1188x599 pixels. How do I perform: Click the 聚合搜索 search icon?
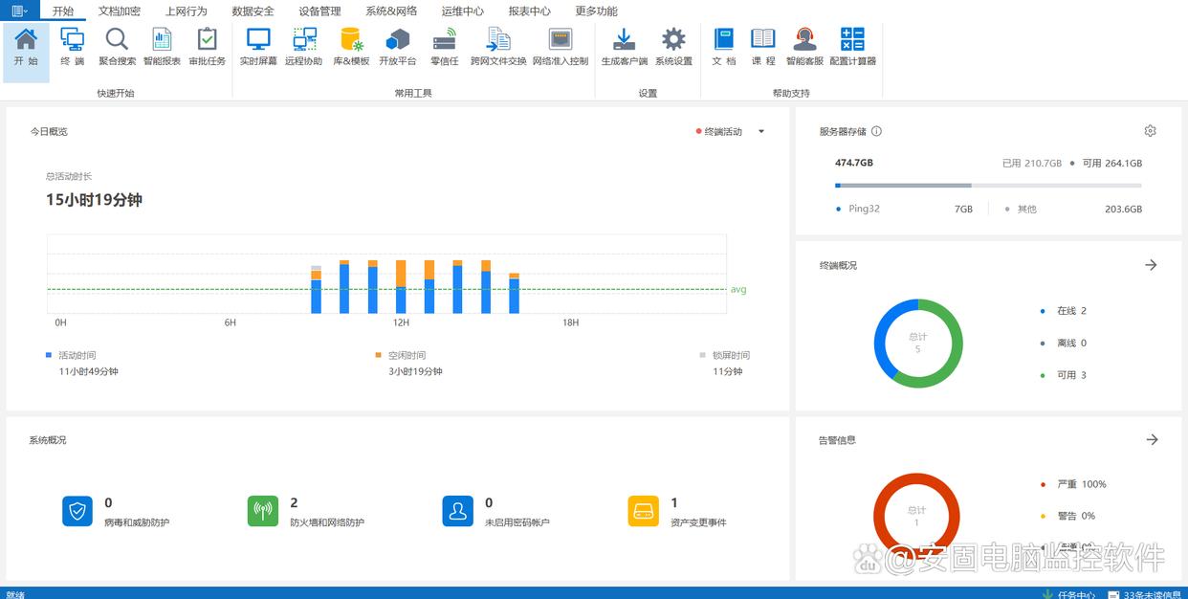[x=117, y=46]
